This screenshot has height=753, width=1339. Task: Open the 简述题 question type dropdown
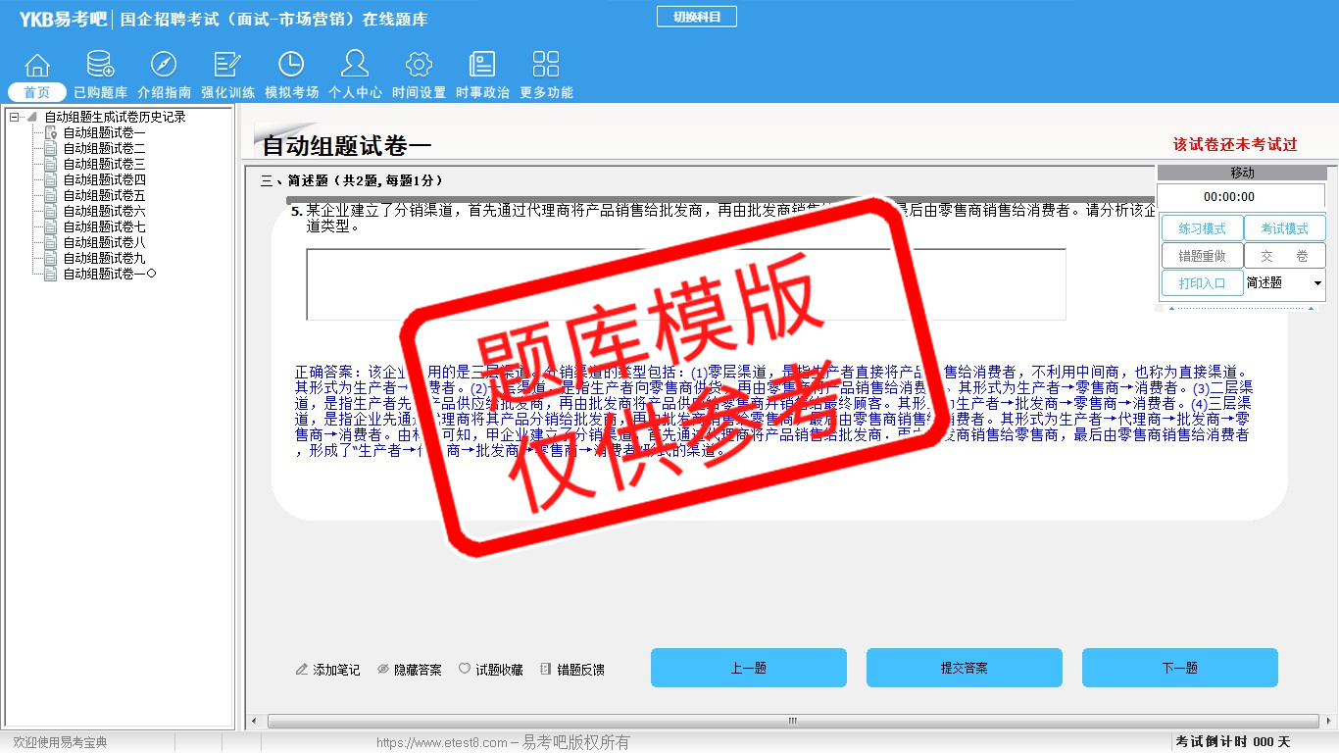click(x=1284, y=283)
